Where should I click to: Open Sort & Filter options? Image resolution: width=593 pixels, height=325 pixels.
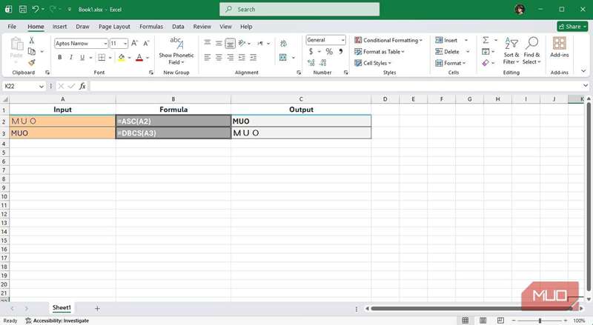[x=511, y=50]
